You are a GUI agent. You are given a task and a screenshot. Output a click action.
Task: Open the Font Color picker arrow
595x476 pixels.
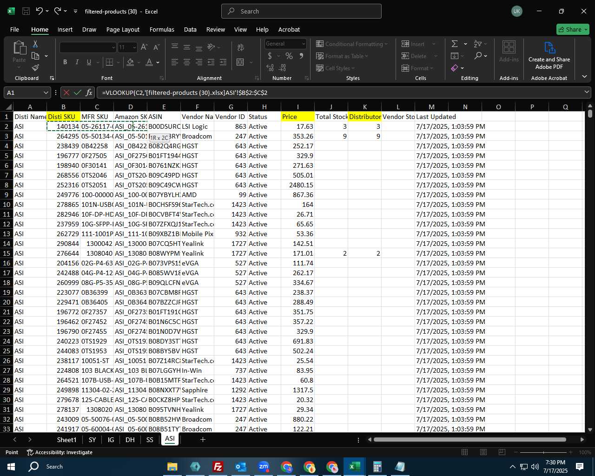(x=158, y=62)
